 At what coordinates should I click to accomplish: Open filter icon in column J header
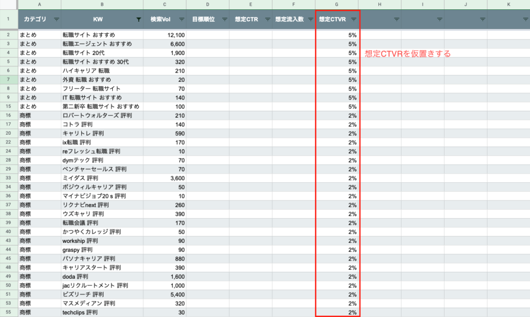coord(482,19)
